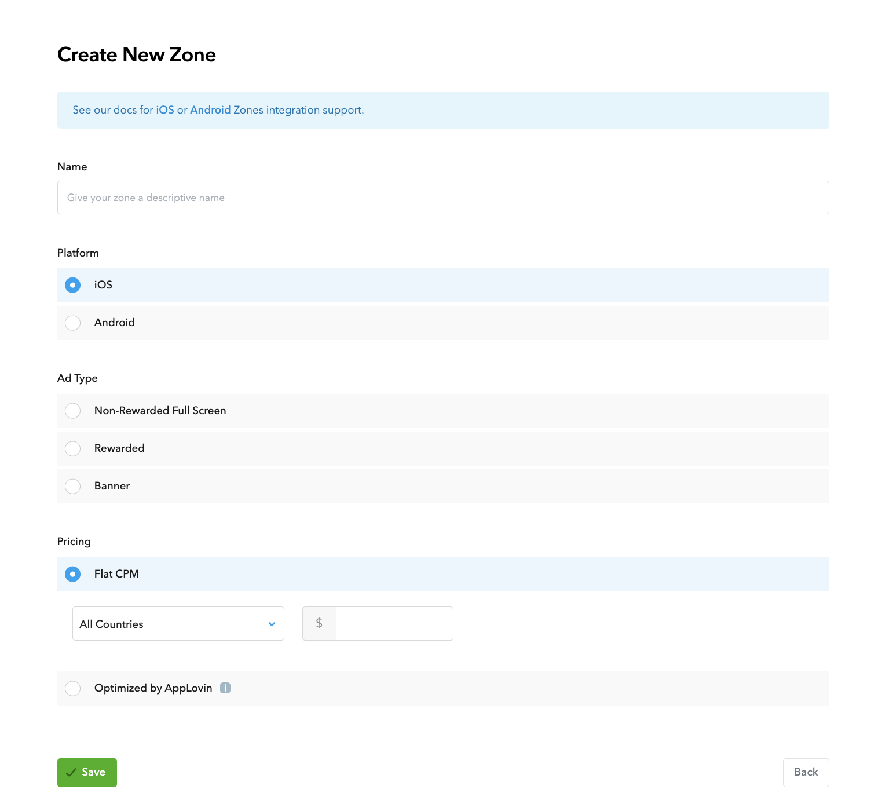The image size is (878, 804).
Task: Click the Rewarded row label text
Action: 119,448
